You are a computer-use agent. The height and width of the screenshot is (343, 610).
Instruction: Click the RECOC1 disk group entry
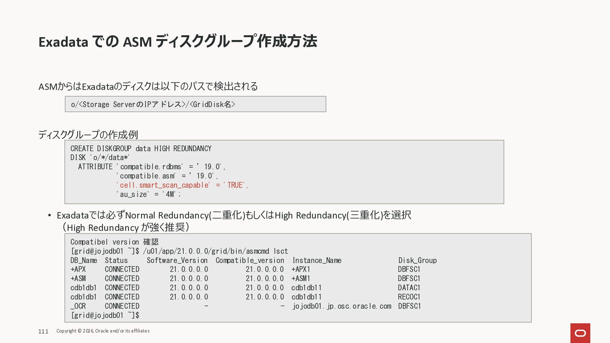click(409, 297)
